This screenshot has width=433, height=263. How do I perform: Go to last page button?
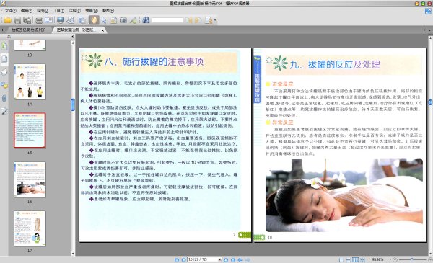tap(233, 259)
